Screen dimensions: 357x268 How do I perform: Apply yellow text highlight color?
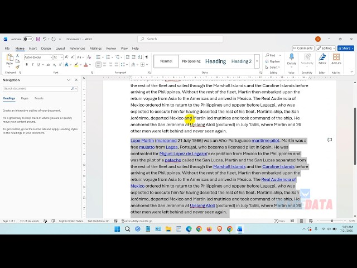click(x=76, y=65)
